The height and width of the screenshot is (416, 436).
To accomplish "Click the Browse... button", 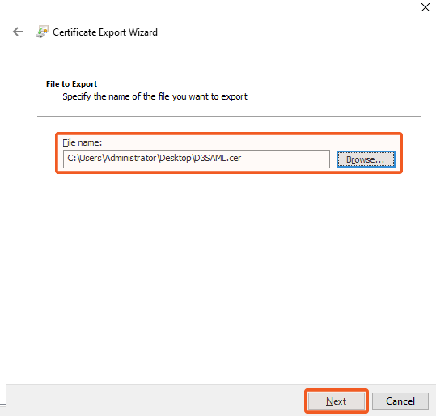I will 366,159.
